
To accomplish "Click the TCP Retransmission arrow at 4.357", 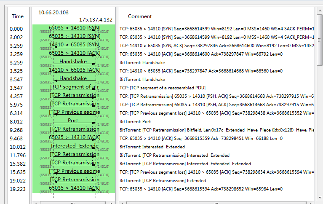I will point(75,96).
